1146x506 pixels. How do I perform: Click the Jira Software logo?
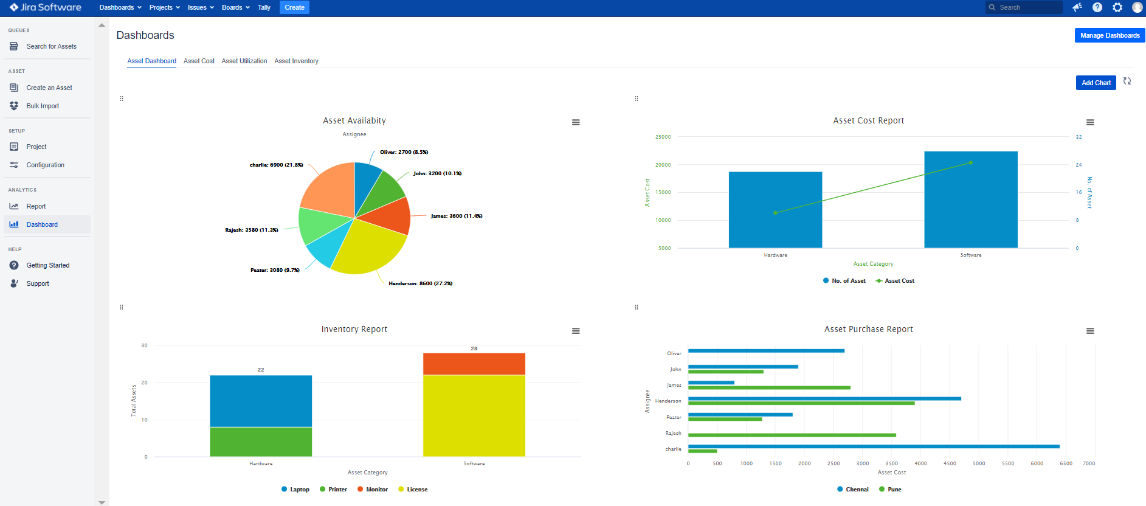tap(45, 7)
